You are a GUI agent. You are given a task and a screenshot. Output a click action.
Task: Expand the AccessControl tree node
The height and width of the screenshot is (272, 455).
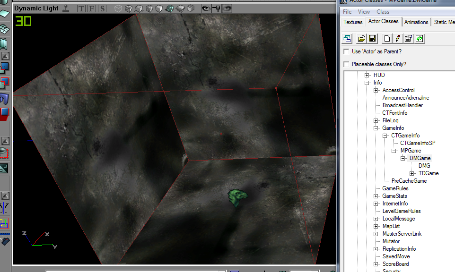tap(376, 90)
